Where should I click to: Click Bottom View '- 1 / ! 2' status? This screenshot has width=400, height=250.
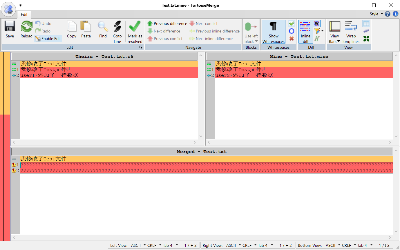point(383,245)
